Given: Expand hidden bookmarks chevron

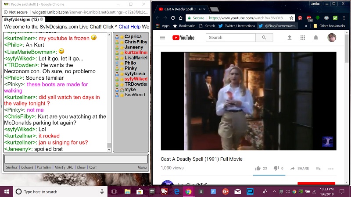Looking at the screenshot, I should click(x=306, y=26).
